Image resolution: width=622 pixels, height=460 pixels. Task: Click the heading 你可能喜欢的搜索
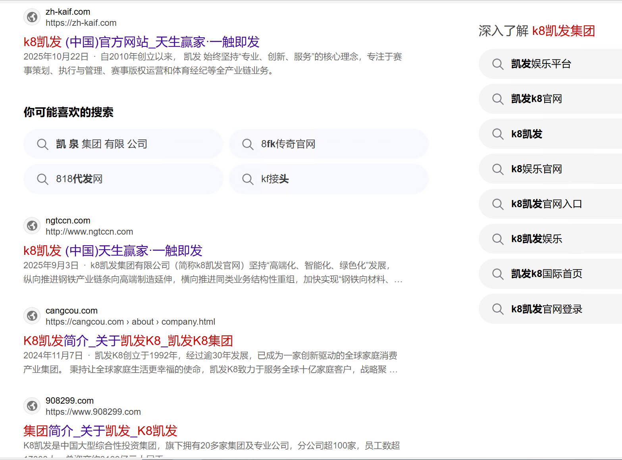coord(68,112)
